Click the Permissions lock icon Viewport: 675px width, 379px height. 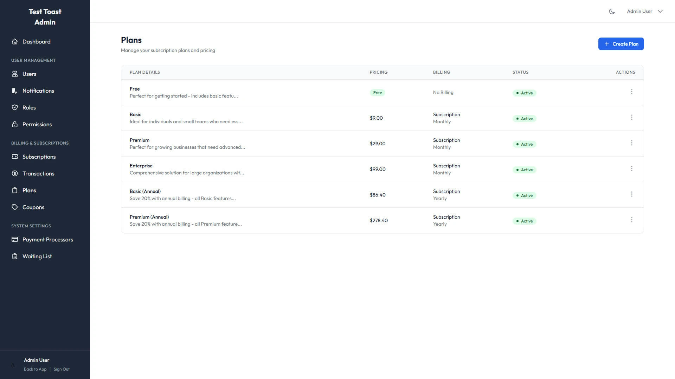click(x=15, y=124)
